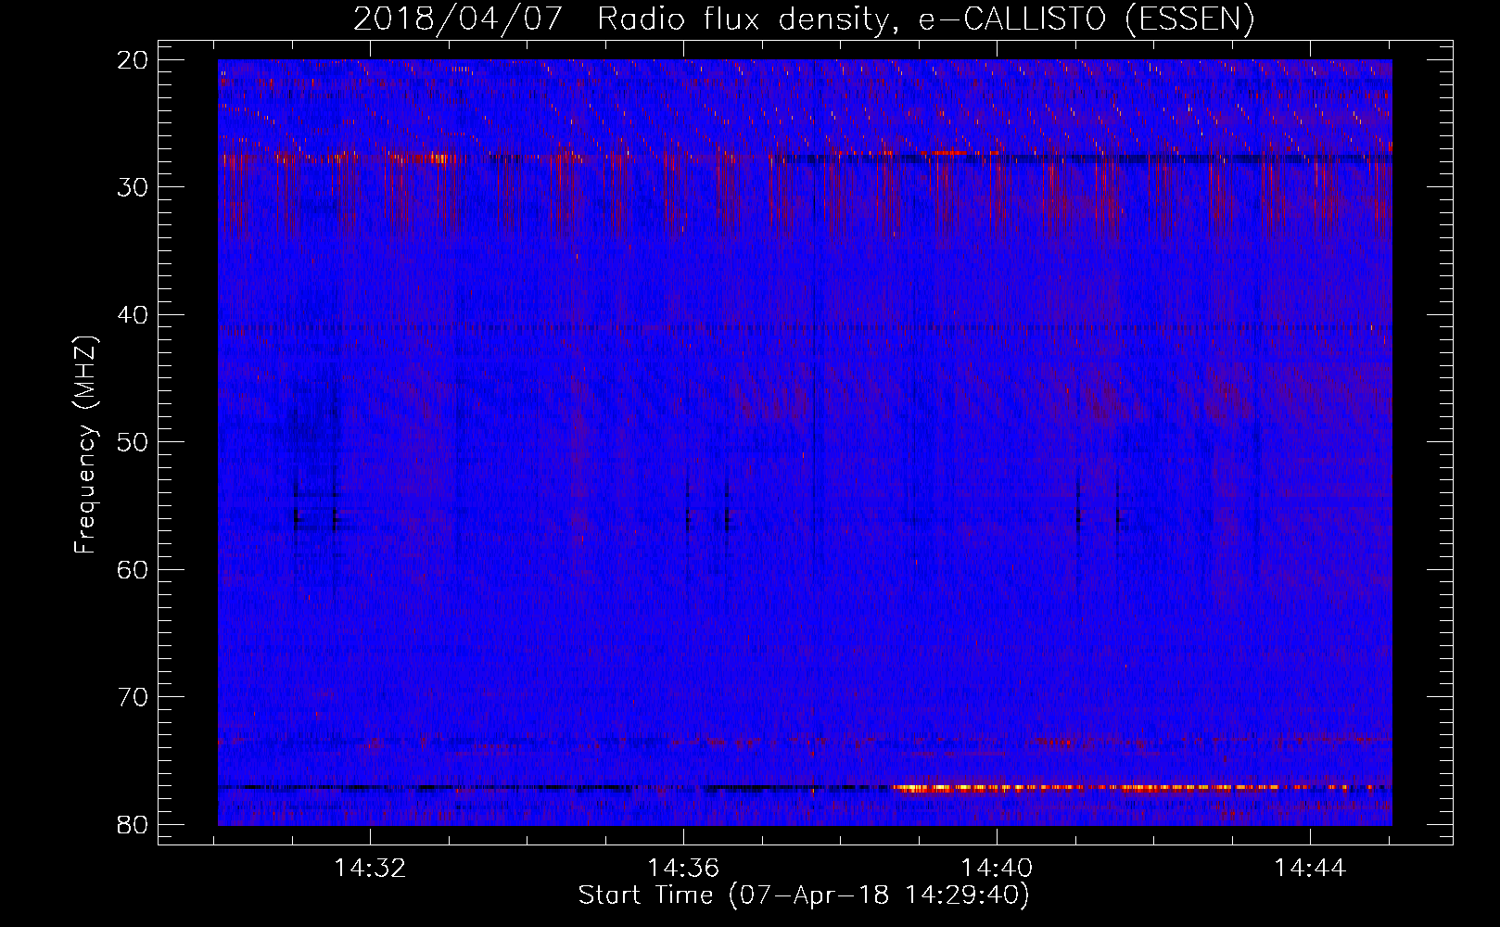The image size is (1500, 927).
Task: Click the '20' frequency tick label
Action: (x=133, y=60)
